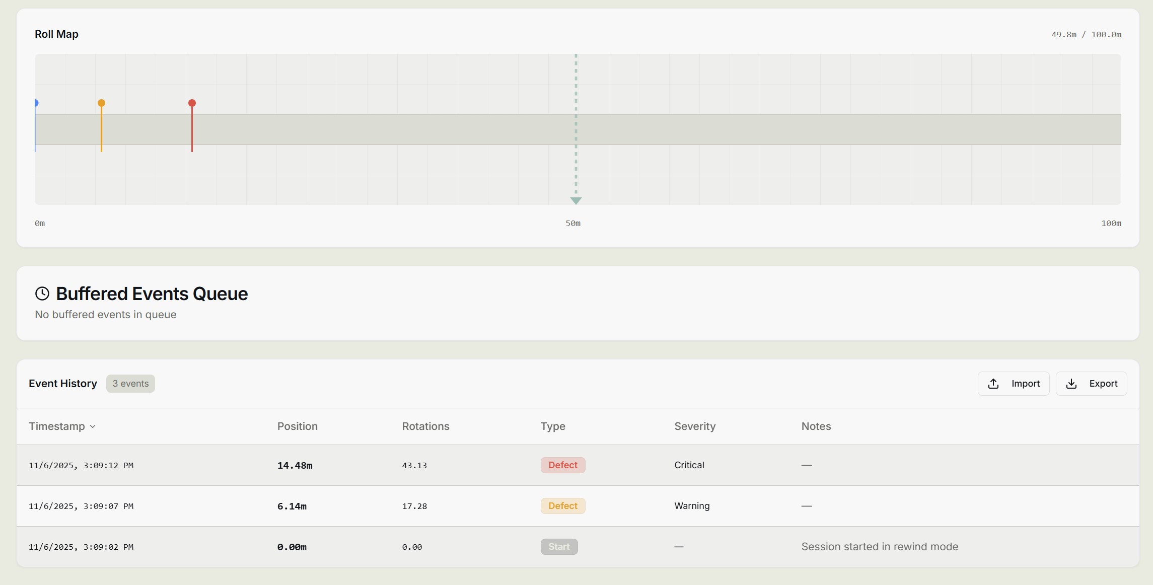Click the clock icon beside Buffered Events Queue
This screenshot has height=585, width=1153.
[x=42, y=293]
